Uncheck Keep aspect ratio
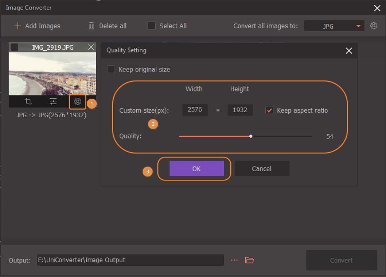The image size is (386, 277). [x=269, y=110]
